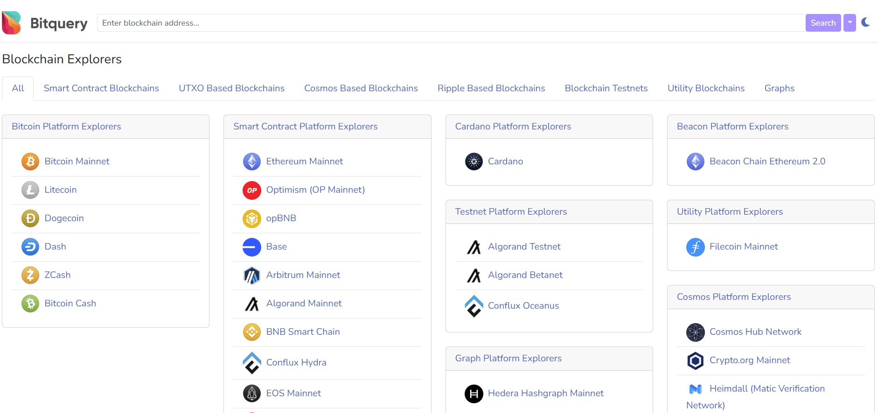Toggle dark mode with moon icon

coord(865,22)
